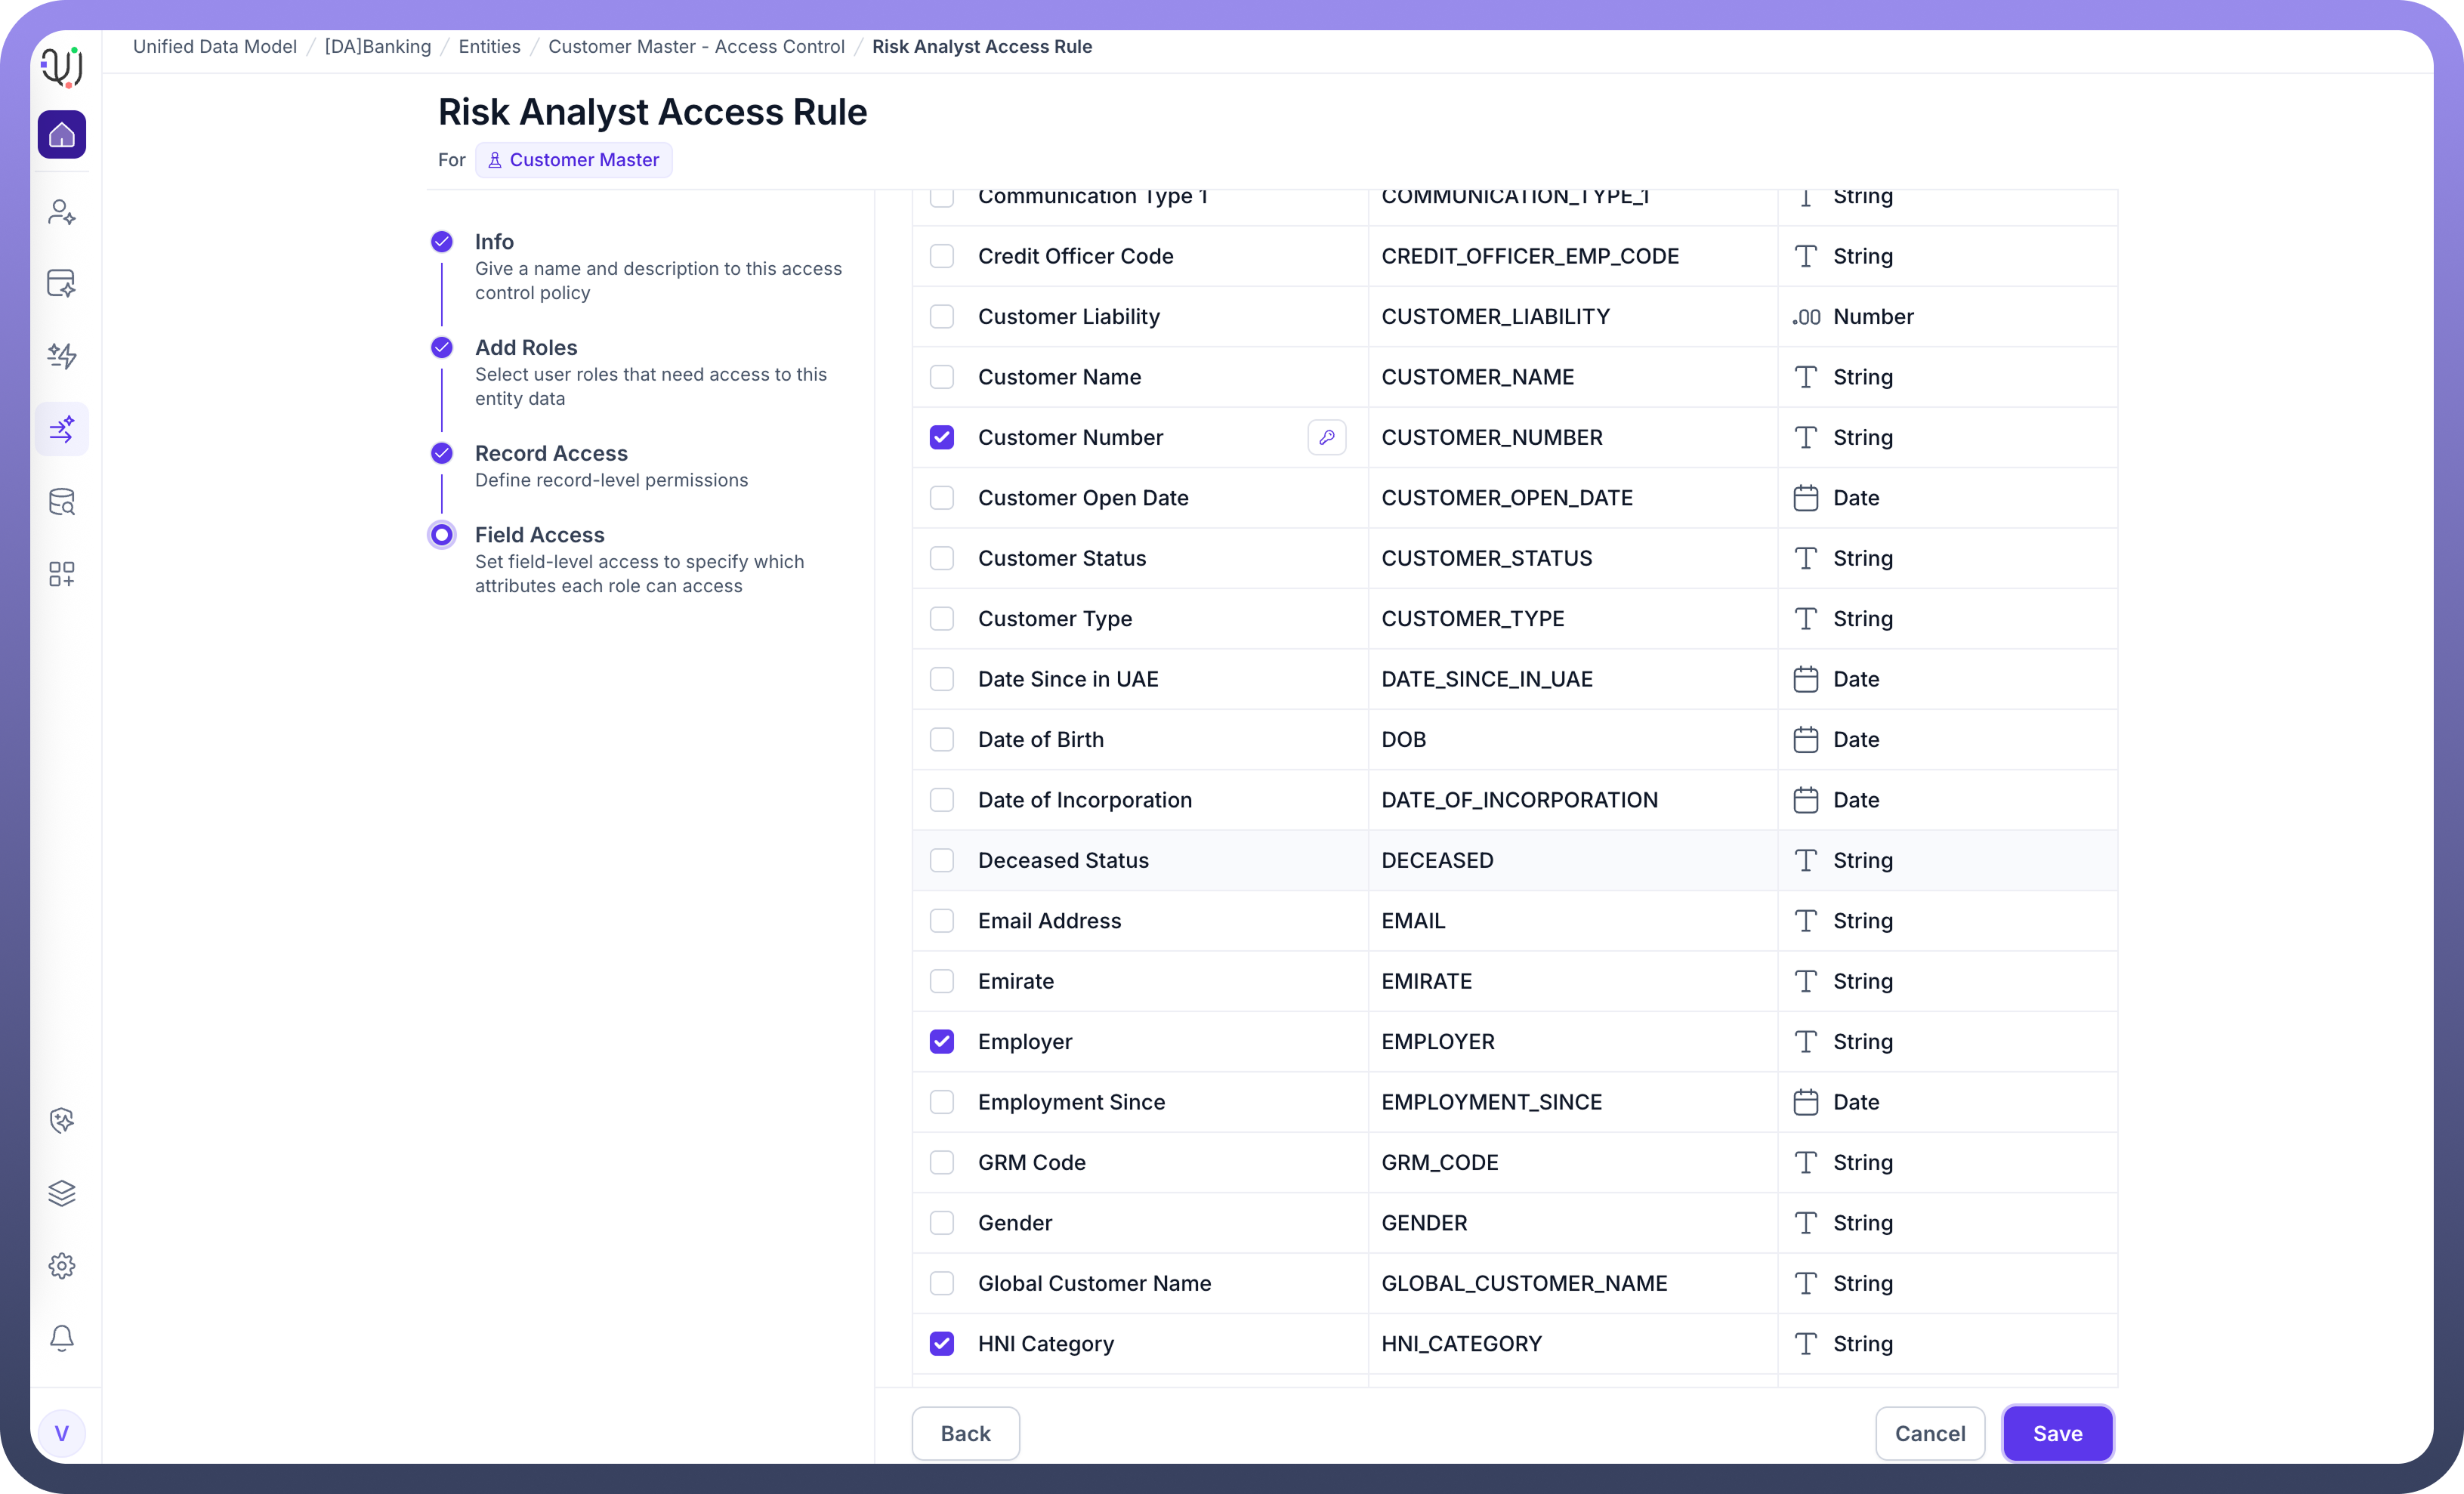Uncheck the HNI Category checkbox
Image resolution: width=2464 pixels, height=1494 pixels.
942,1344
